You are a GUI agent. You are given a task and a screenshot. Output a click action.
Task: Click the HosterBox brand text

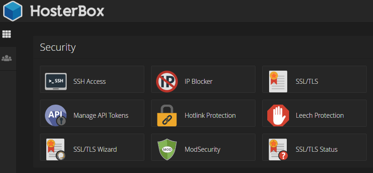coord(67,11)
